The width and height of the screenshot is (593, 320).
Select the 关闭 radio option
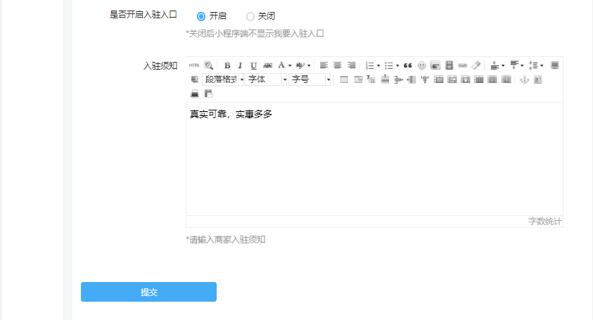250,16
